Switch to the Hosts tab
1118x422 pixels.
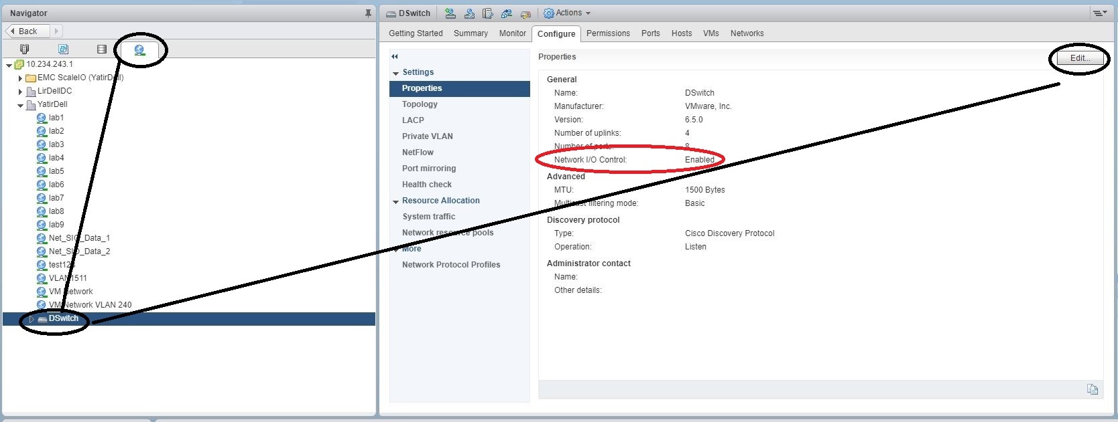pyautogui.click(x=682, y=33)
